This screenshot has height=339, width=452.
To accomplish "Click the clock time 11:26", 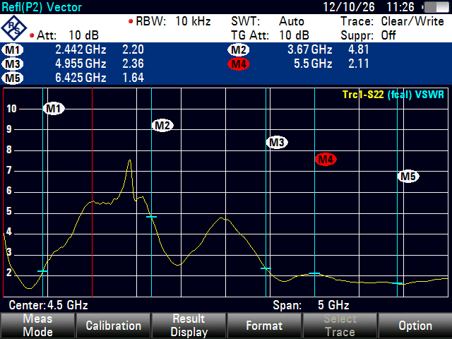I will 400,7.
